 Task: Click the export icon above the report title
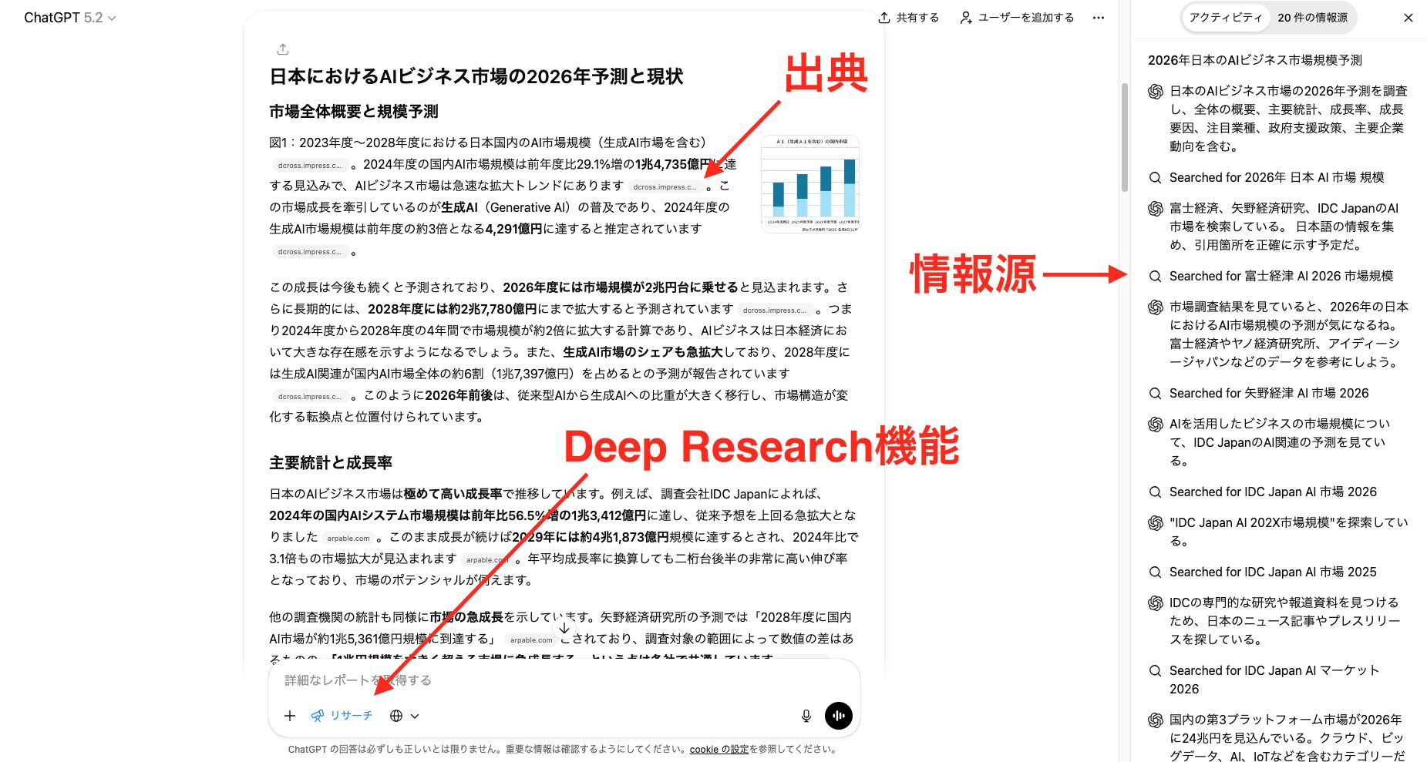[283, 48]
